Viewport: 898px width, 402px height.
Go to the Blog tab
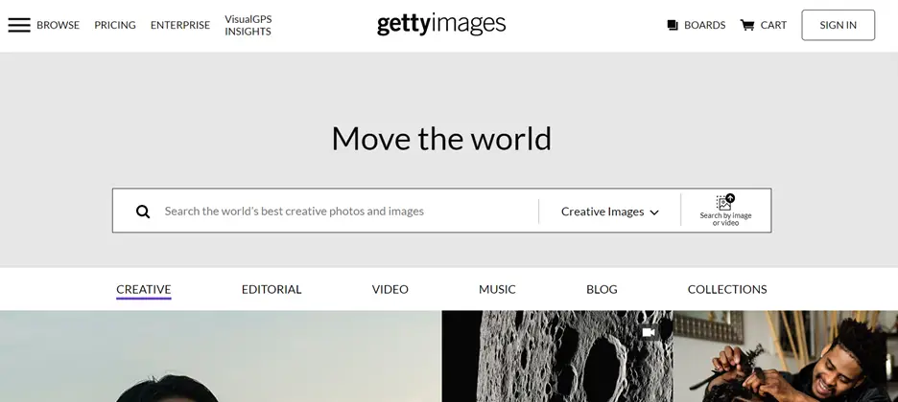602,289
